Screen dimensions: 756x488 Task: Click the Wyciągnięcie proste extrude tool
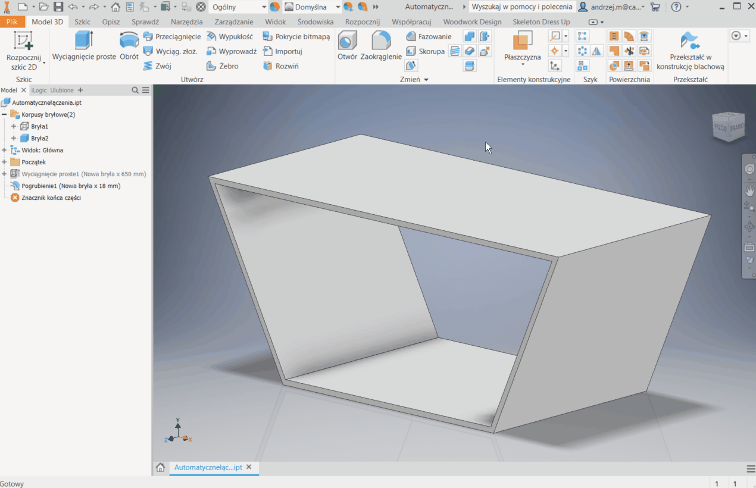click(84, 46)
